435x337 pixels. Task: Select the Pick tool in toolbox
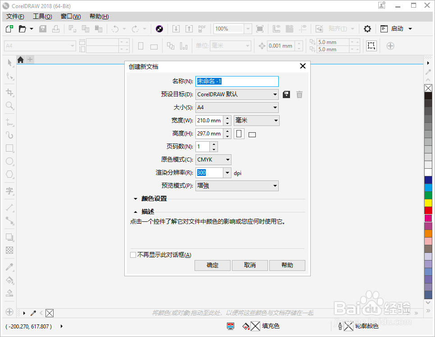pos(10,63)
